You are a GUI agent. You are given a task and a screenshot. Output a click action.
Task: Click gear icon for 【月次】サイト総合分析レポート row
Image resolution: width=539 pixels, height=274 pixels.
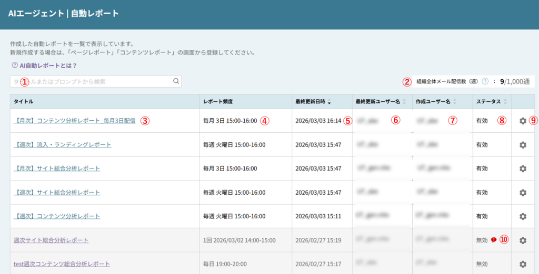[522, 168]
